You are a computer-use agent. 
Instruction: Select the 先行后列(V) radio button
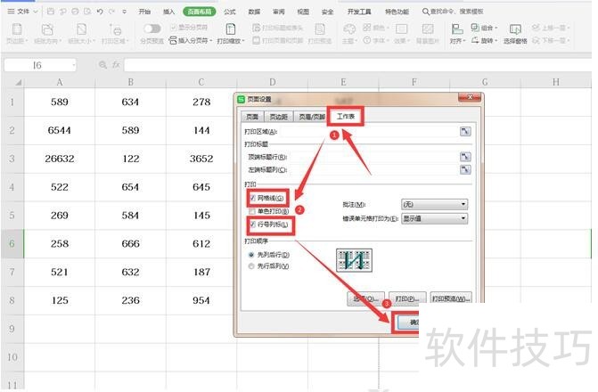pos(251,266)
